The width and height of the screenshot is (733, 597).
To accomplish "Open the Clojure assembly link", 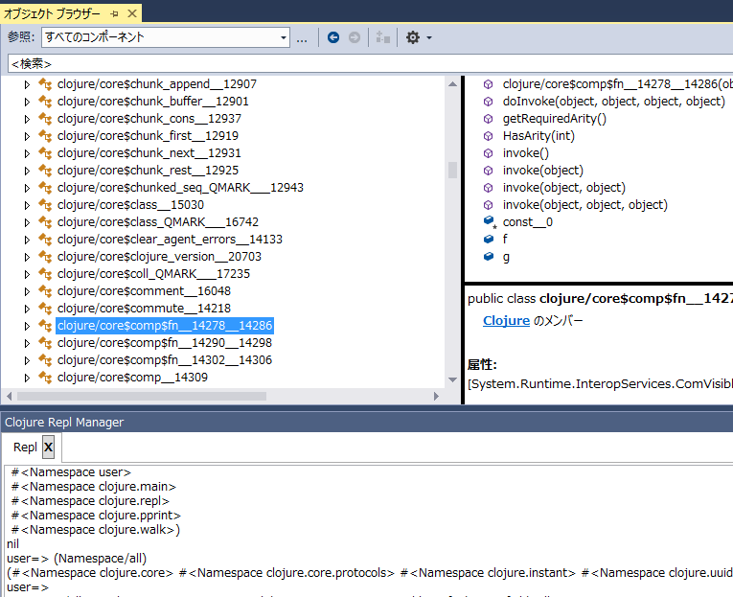I will [506, 321].
